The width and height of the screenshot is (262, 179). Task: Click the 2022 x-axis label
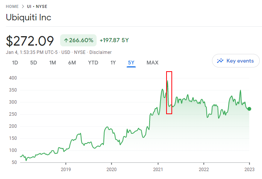coord(204,170)
